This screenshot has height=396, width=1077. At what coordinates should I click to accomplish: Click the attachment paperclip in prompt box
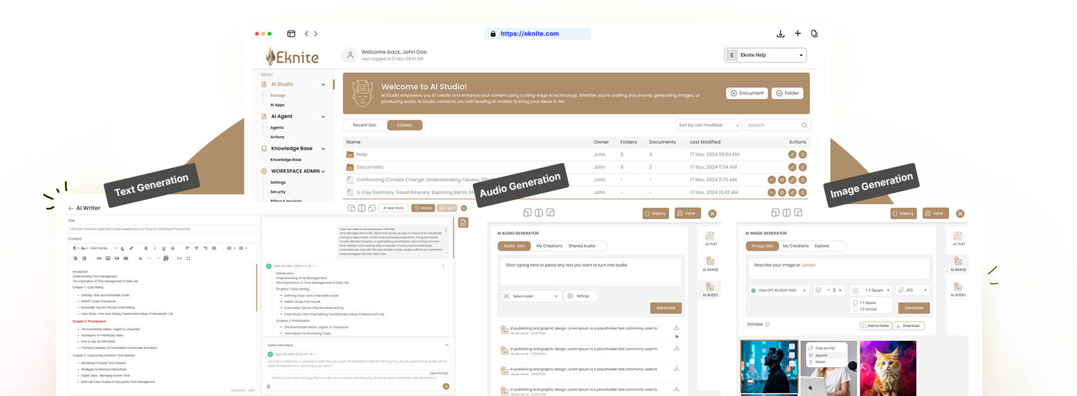[268, 386]
